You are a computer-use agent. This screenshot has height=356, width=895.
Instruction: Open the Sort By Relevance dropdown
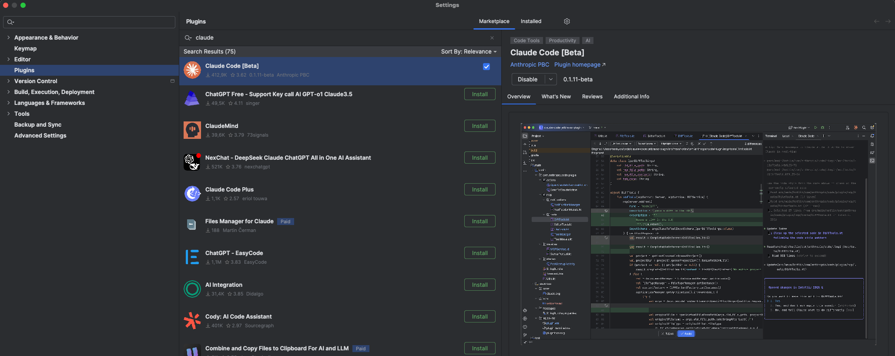pos(469,51)
